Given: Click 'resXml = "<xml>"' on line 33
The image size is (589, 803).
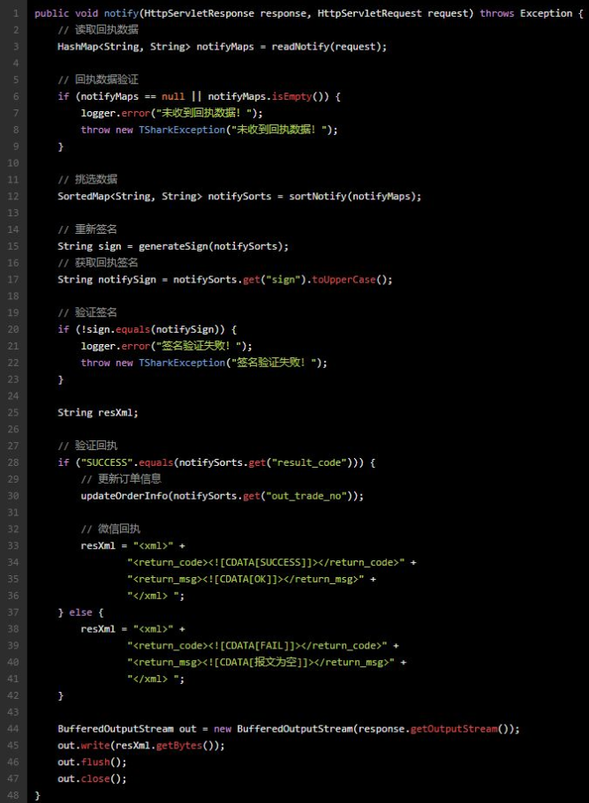Looking at the screenshot, I should tap(127, 546).
